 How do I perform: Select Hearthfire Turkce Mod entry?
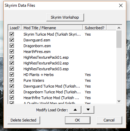click(51, 98)
